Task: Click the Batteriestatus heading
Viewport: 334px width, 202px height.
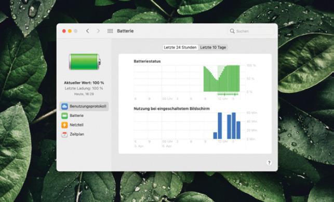Action: (x=147, y=61)
